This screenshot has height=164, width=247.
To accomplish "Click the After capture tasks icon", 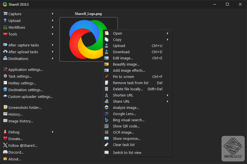I will pyautogui.click(x=5, y=45).
